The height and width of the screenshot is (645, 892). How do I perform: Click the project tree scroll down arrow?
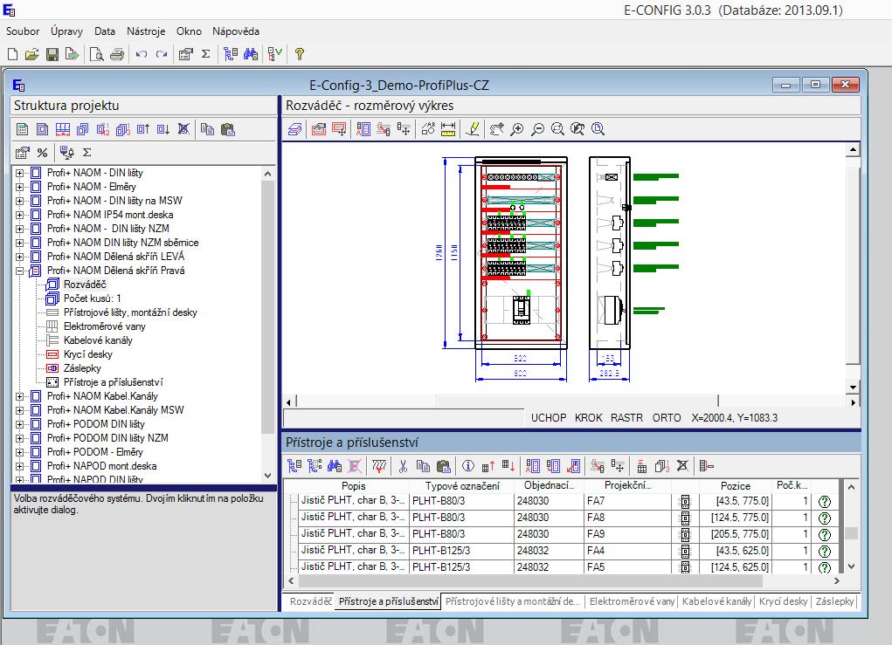[x=268, y=475]
